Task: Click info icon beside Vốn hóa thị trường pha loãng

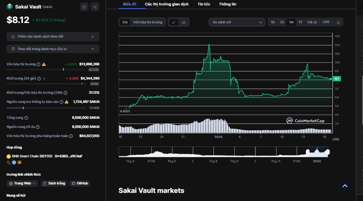Action: (x=71, y=136)
